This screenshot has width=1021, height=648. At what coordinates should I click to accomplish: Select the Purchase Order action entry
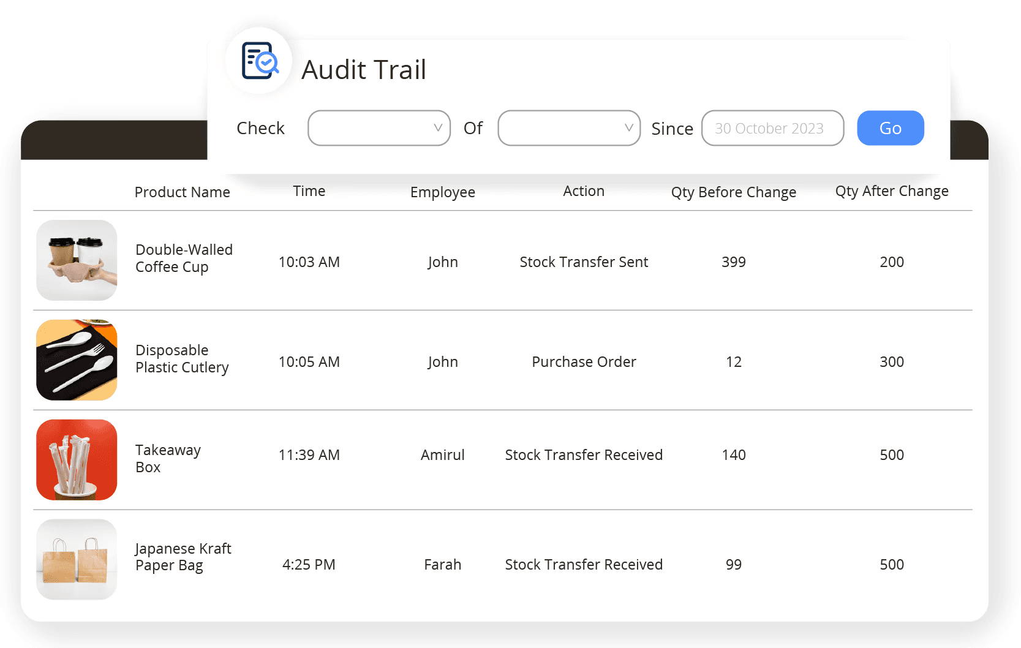[x=584, y=361]
